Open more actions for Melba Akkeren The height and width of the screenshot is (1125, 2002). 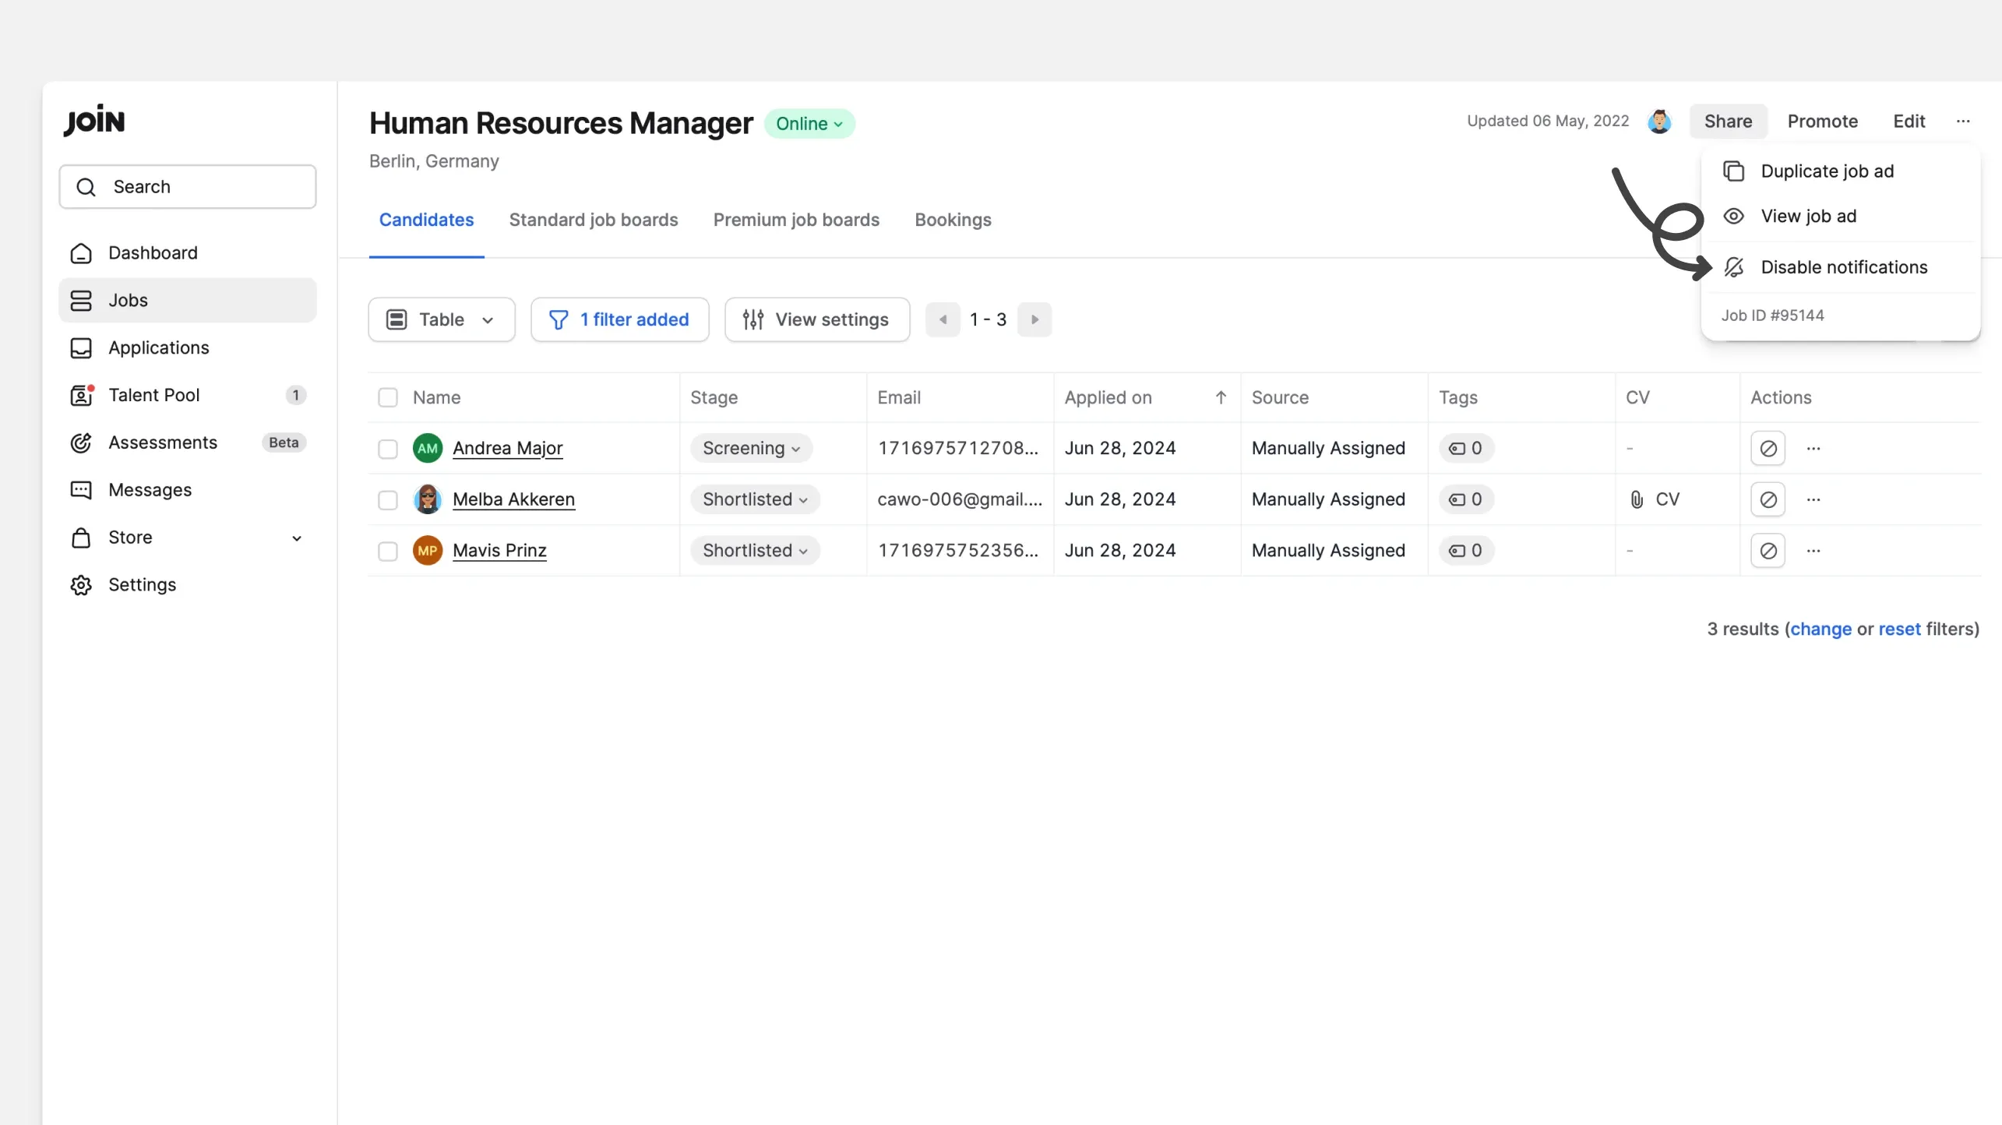click(1813, 499)
